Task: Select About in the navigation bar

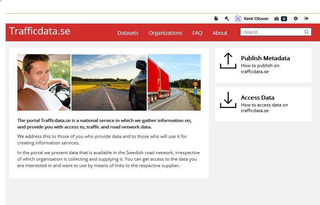Action: pos(220,33)
